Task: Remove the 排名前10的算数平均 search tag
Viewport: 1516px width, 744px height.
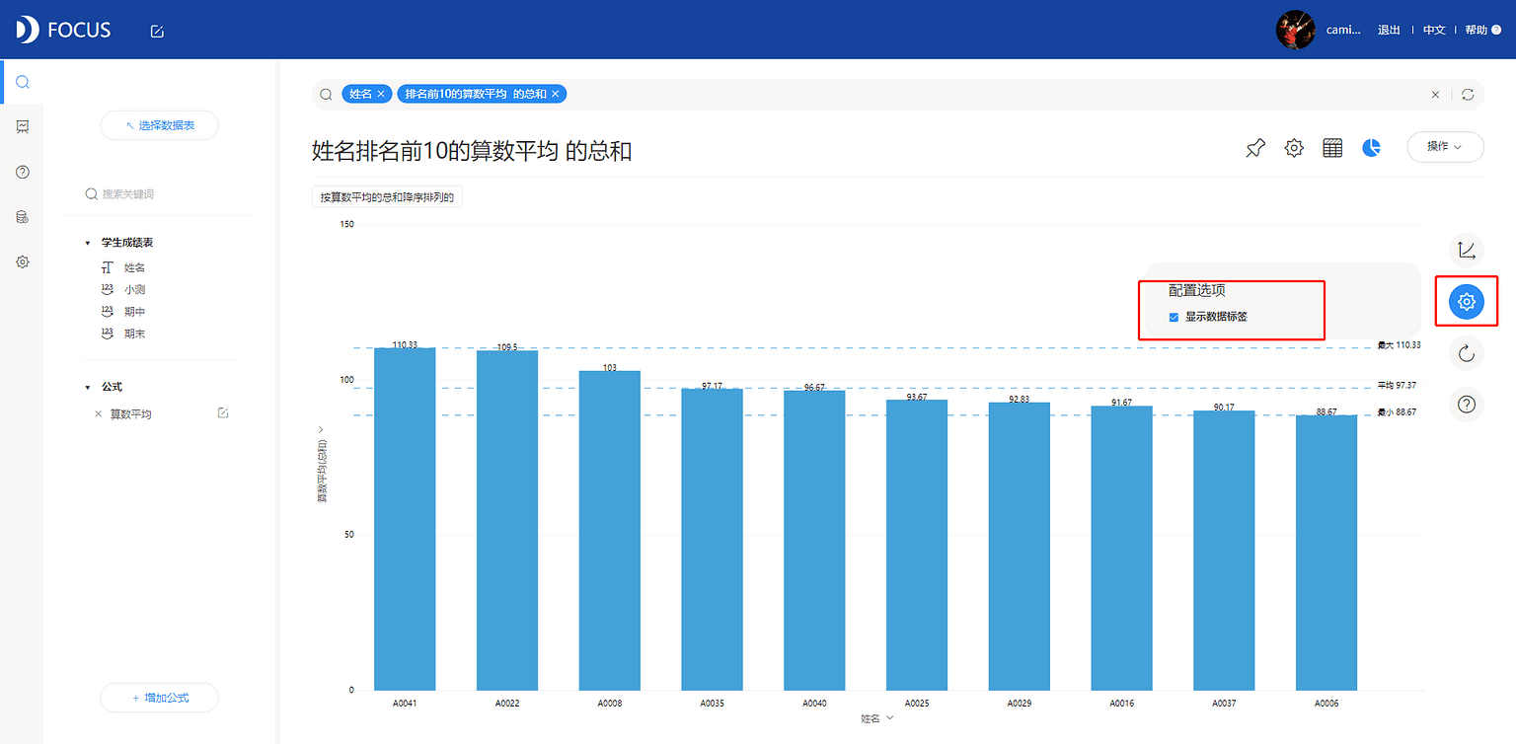Action: [x=555, y=94]
